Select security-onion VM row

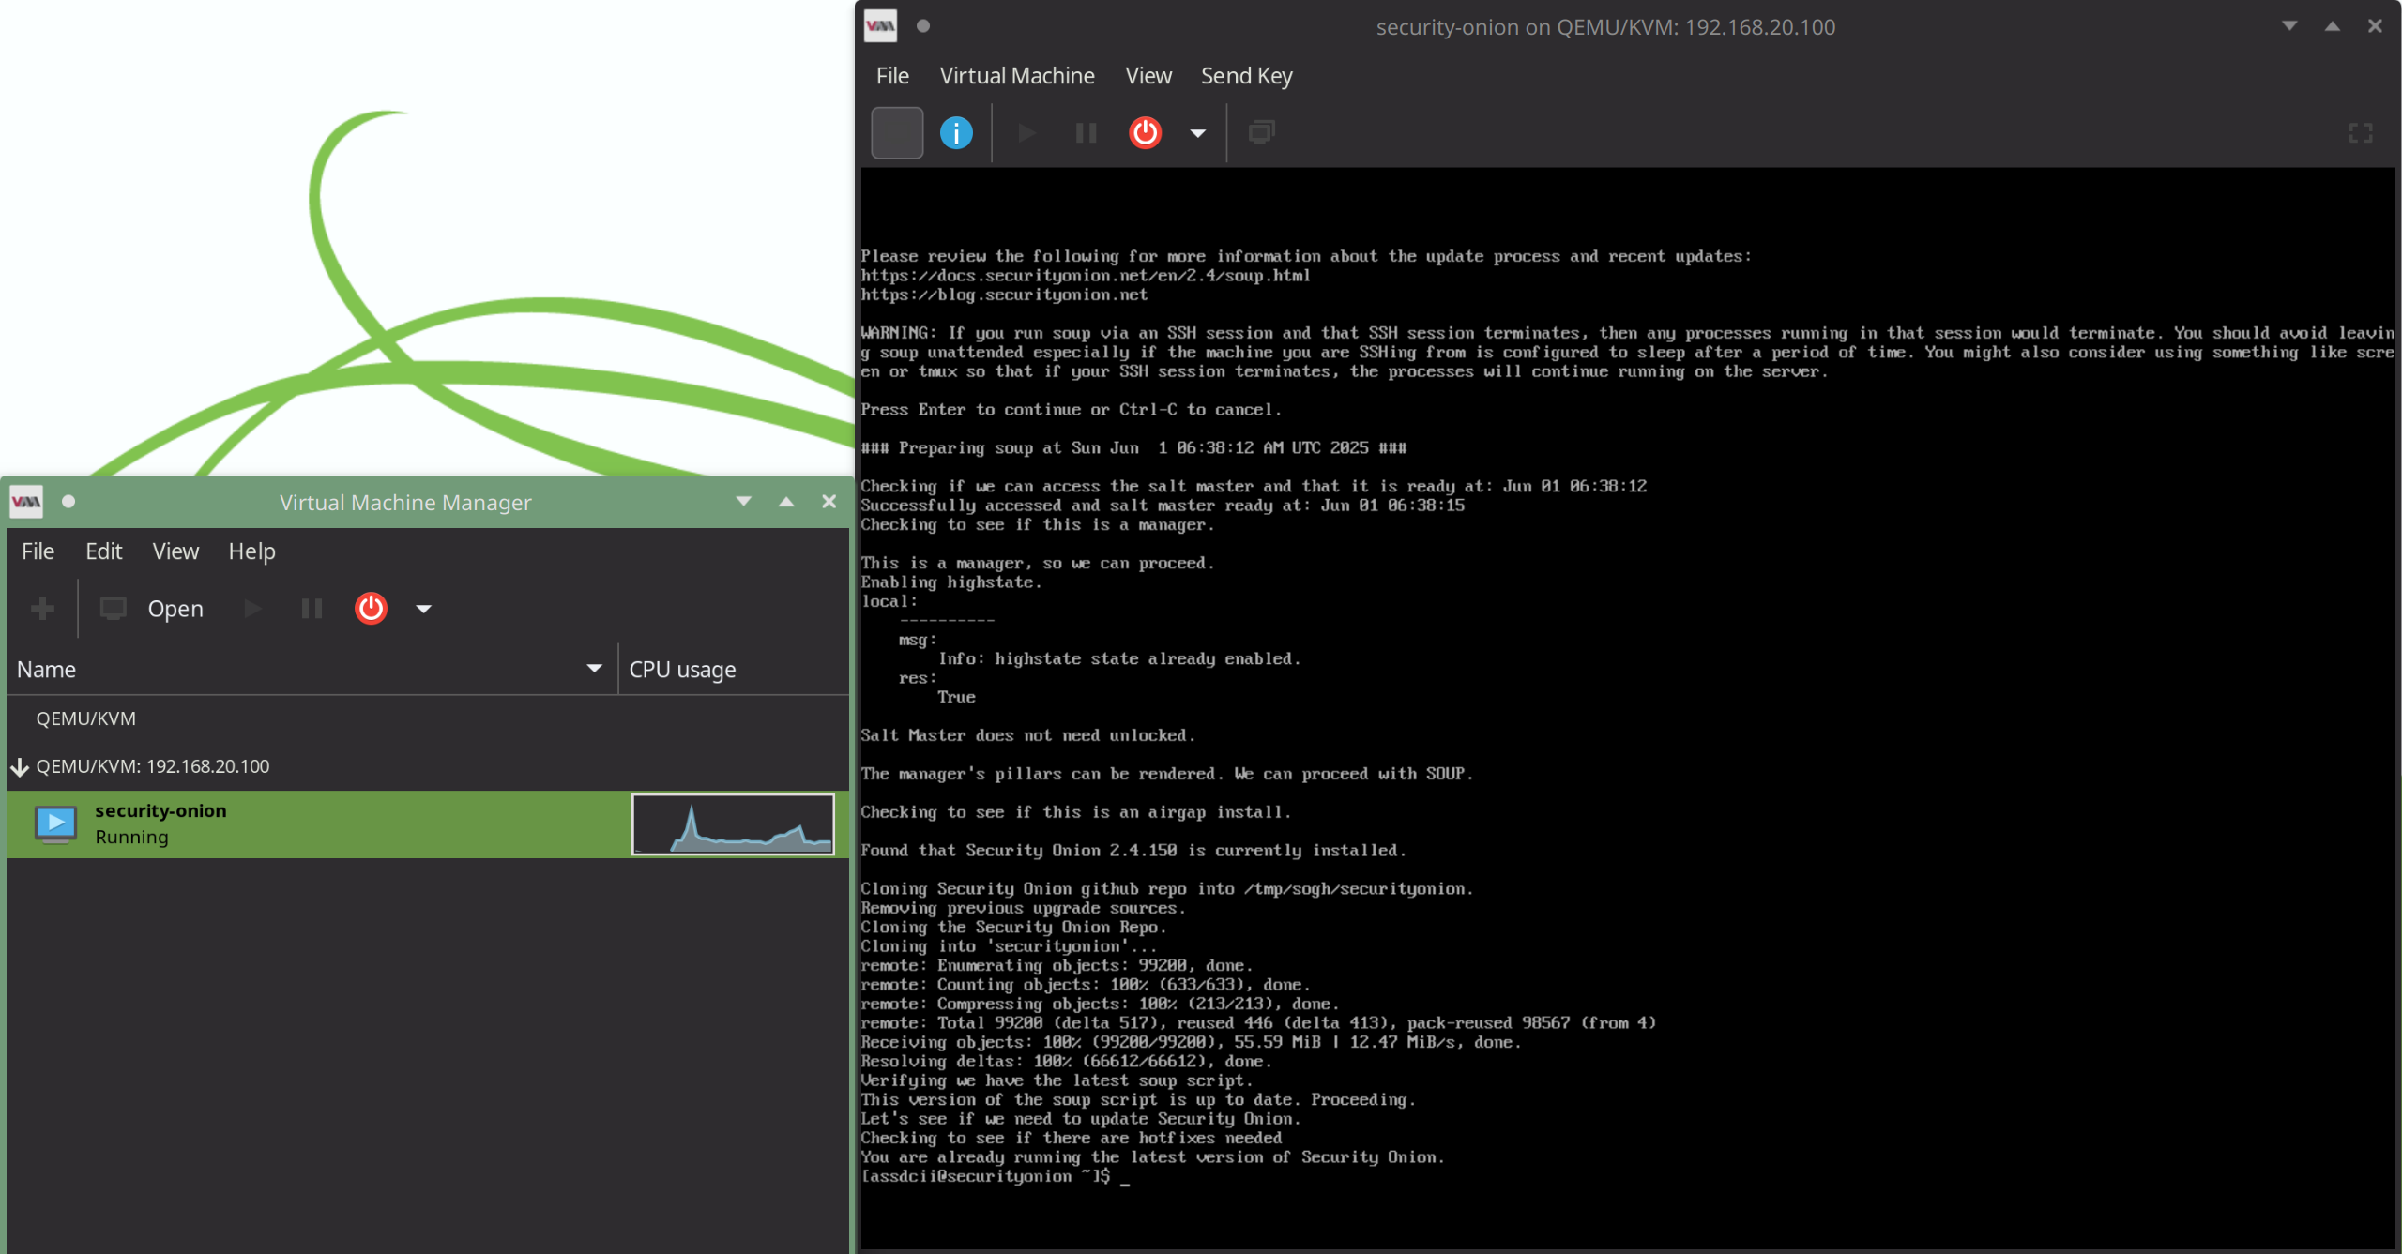pyautogui.click(x=427, y=824)
